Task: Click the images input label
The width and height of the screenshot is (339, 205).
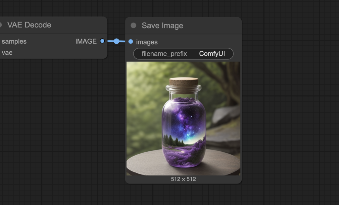Action: click(x=147, y=42)
